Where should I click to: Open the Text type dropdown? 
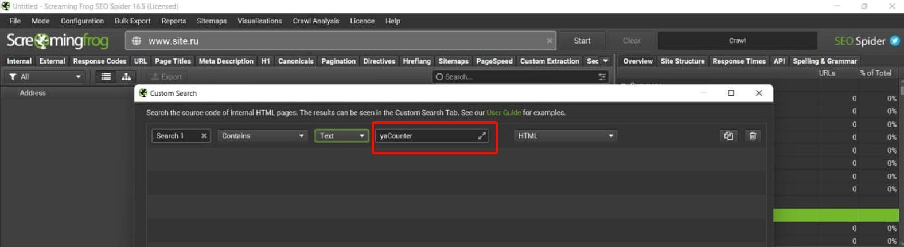tap(341, 136)
